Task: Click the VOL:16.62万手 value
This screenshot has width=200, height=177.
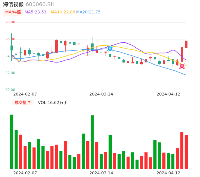Action: pos(52,103)
